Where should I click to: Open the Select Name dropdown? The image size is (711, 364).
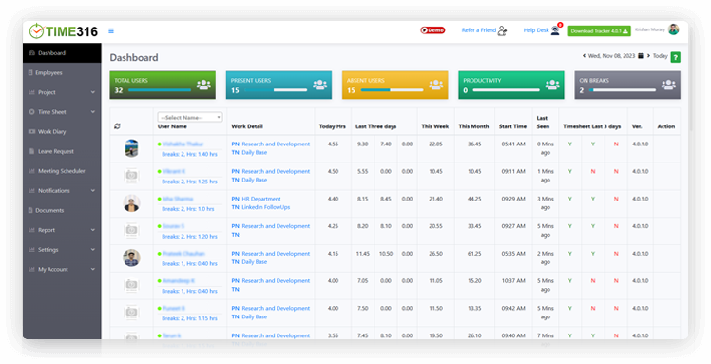point(190,117)
